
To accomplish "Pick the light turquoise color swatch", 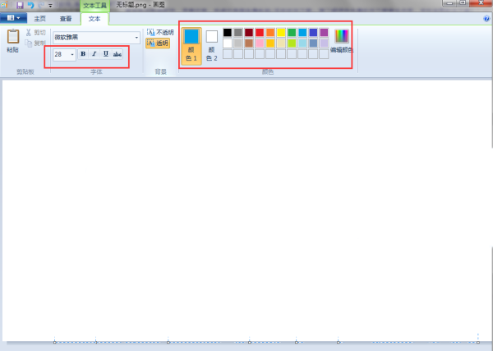I will point(302,43).
